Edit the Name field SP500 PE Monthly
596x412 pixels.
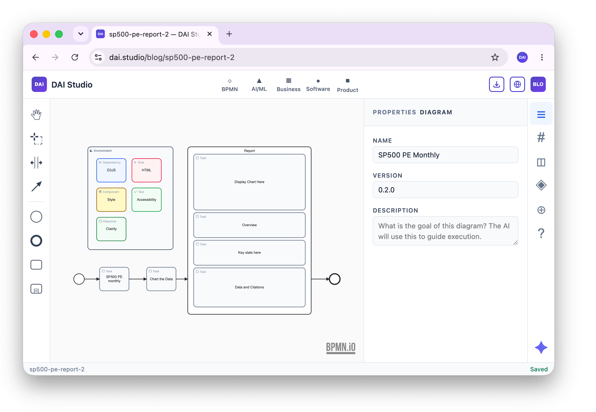[x=445, y=155]
